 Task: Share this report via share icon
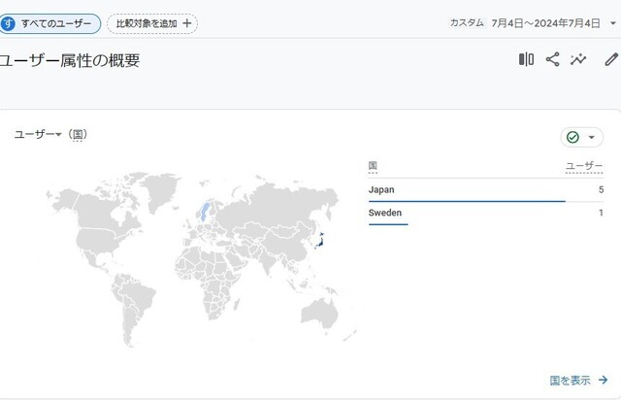(552, 59)
